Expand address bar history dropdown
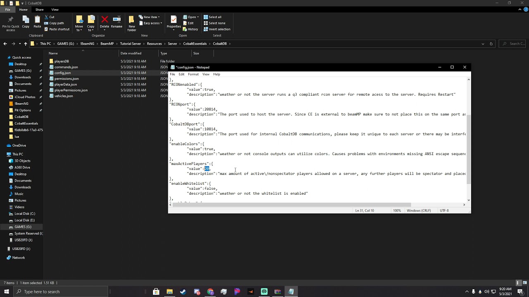Image resolution: width=529 pixels, height=297 pixels. click(483, 44)
